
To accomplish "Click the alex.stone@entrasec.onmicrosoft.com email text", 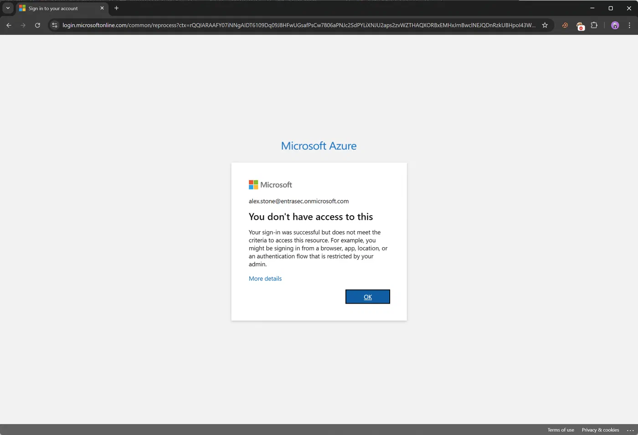I will [298, 201].
